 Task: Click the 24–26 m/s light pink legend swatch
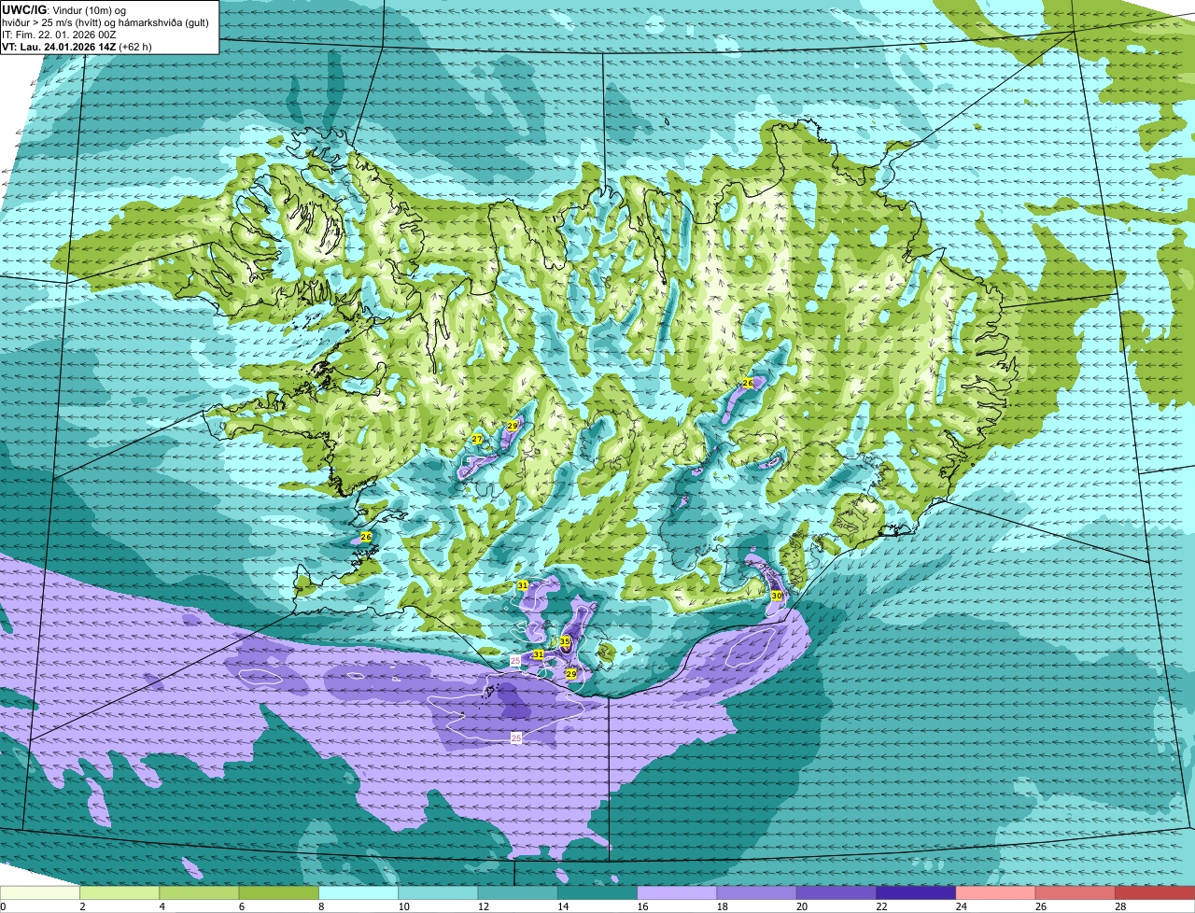996,892
